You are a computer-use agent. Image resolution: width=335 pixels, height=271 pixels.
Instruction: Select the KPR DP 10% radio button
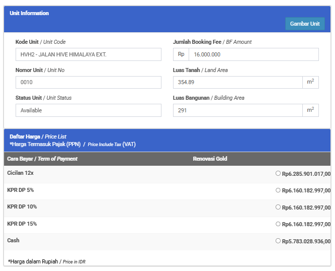tap(278, 207)
